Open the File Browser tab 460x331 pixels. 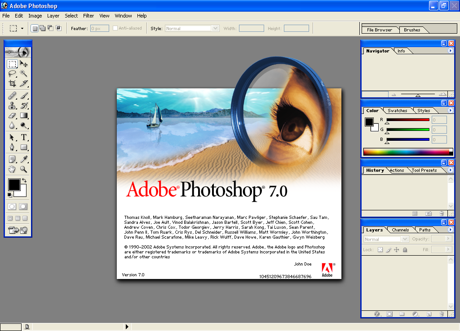(x=379, y=30)
